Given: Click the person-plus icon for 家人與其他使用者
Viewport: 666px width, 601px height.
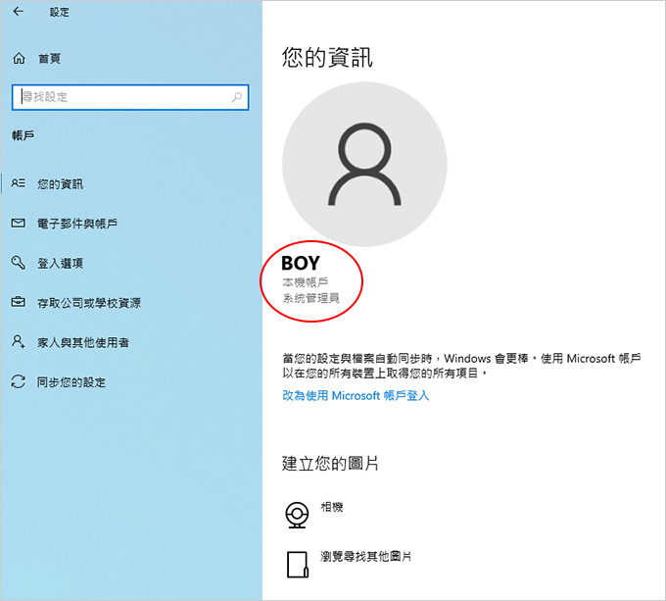Looking at the screenshot, I should tap(18, 341).
